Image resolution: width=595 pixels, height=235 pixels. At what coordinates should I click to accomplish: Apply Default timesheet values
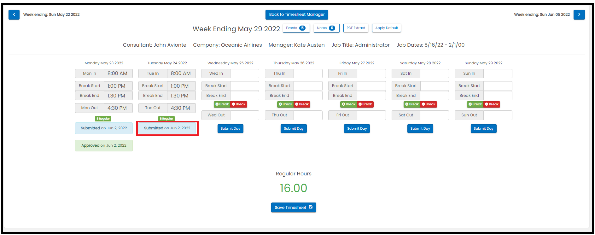(386, 28)
